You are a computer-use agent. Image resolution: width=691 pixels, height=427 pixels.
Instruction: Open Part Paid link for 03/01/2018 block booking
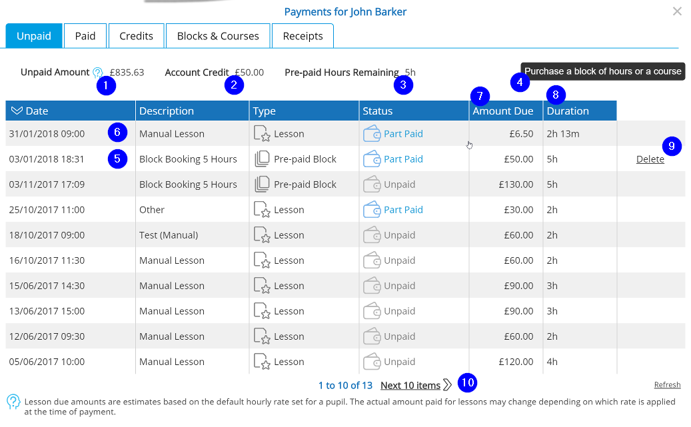click(x=403, y=159)
